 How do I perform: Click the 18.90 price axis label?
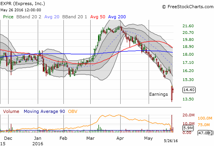click(x=188, y=47)
